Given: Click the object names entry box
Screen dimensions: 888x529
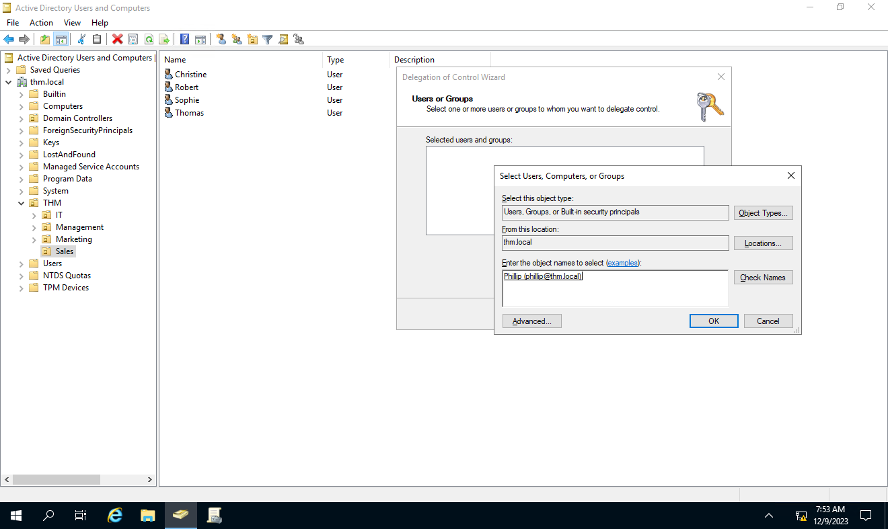Looking at the screenshot, I should pos(615,288).
